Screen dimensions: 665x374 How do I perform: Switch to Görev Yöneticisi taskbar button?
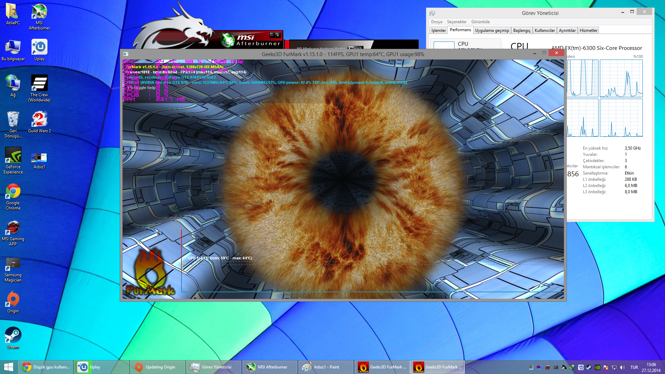[214, 367]
